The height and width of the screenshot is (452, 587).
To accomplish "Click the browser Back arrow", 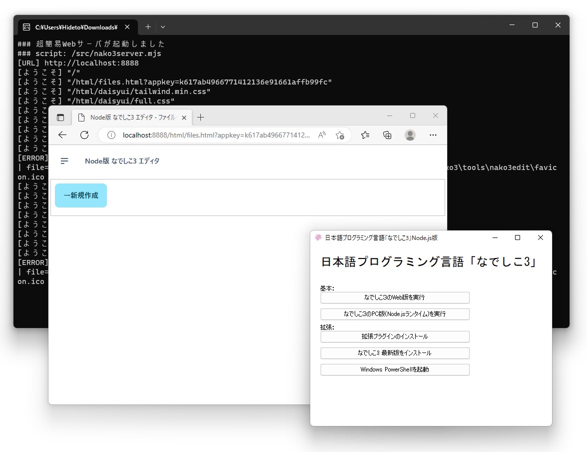I will [x=62, y=135].
